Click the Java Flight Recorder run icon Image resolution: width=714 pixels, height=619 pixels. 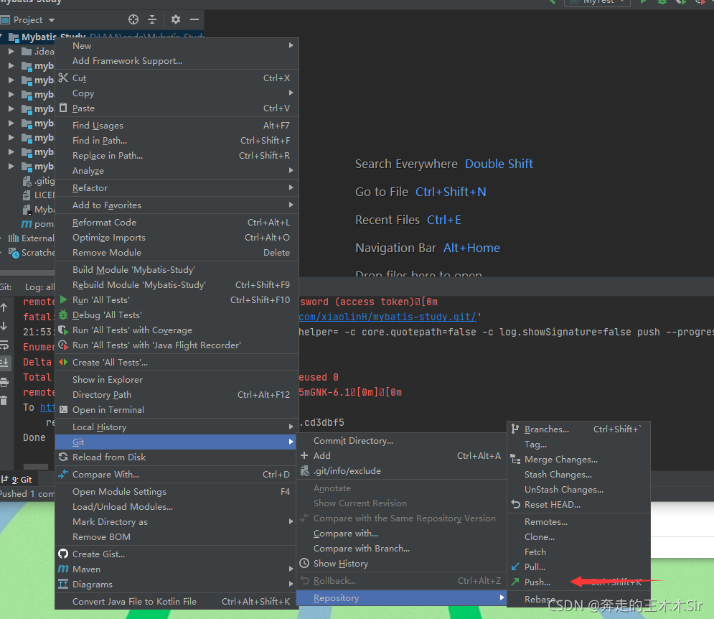click(63, 345)
